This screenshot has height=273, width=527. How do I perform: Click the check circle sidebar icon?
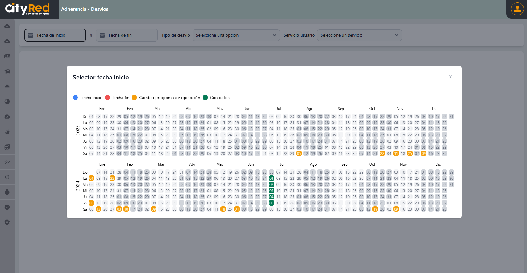point(7,207)
